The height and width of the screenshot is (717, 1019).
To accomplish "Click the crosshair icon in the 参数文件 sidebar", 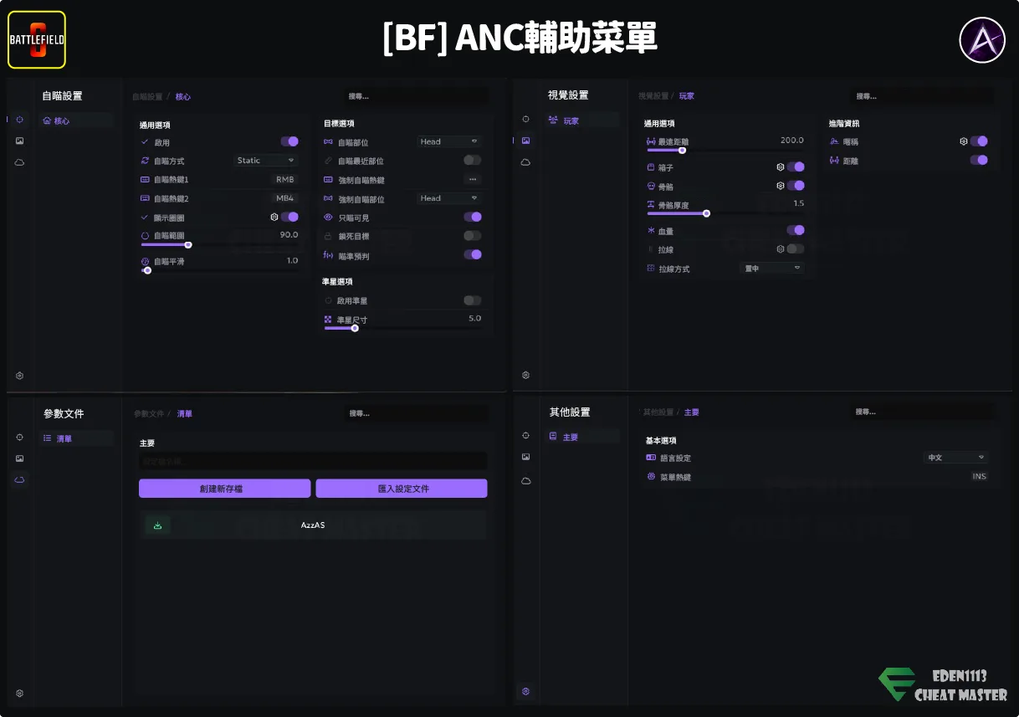I will pyautogui.click(x=20, y=437).
